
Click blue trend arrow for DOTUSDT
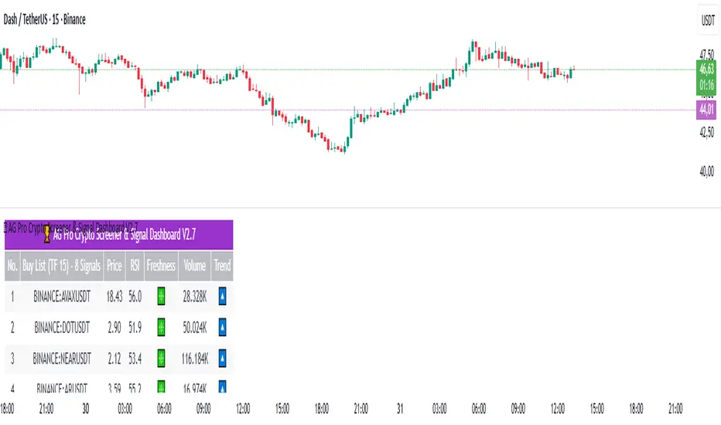[x=222, y=327]
